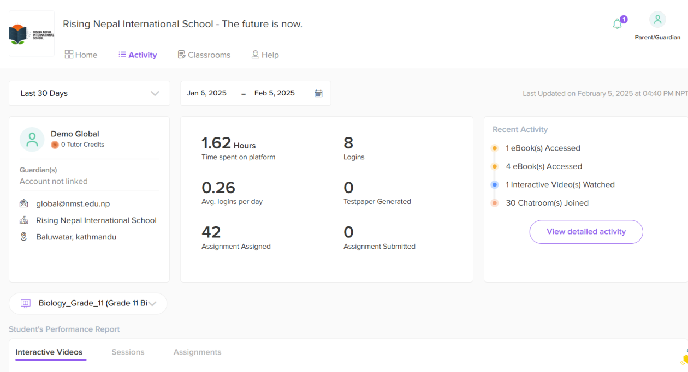This screenshot has width=688, height=372.
Task: Click the school building icon
Action: [24, 220]
